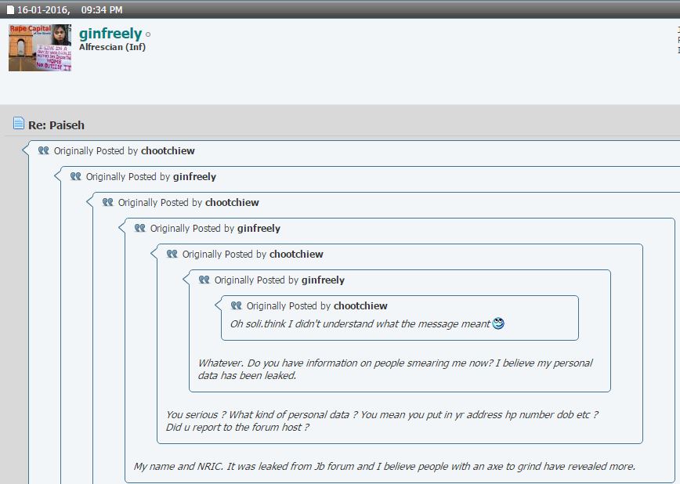This screenshot has height=484, width=680.
Task: Click quote icon in fourth-level ginfreely quote
Action: 140,228
